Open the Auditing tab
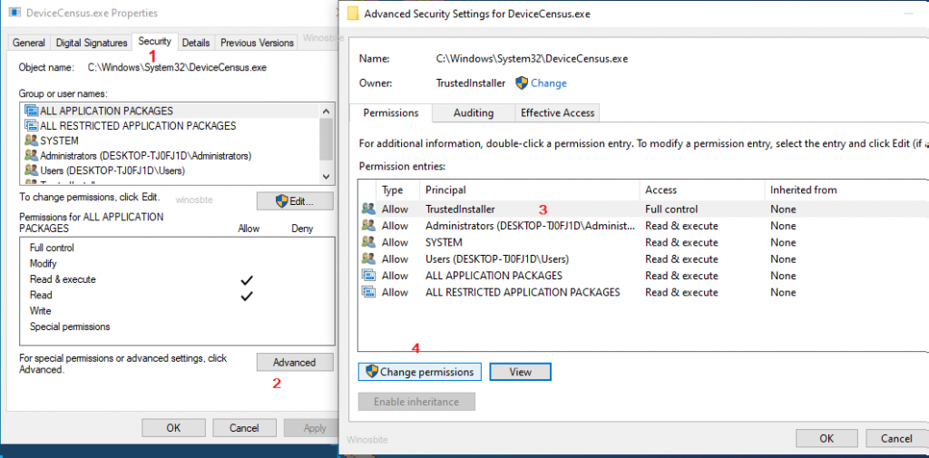Viewport: 929px width, 458px height. coord(474,113)
